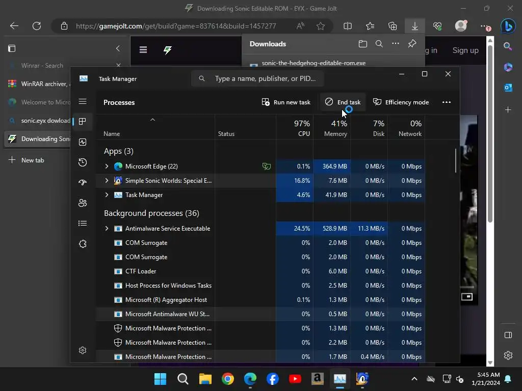This screenshot has height=391, width=522.
Task: Open a New tab in Edge
Action: (27, 160)
